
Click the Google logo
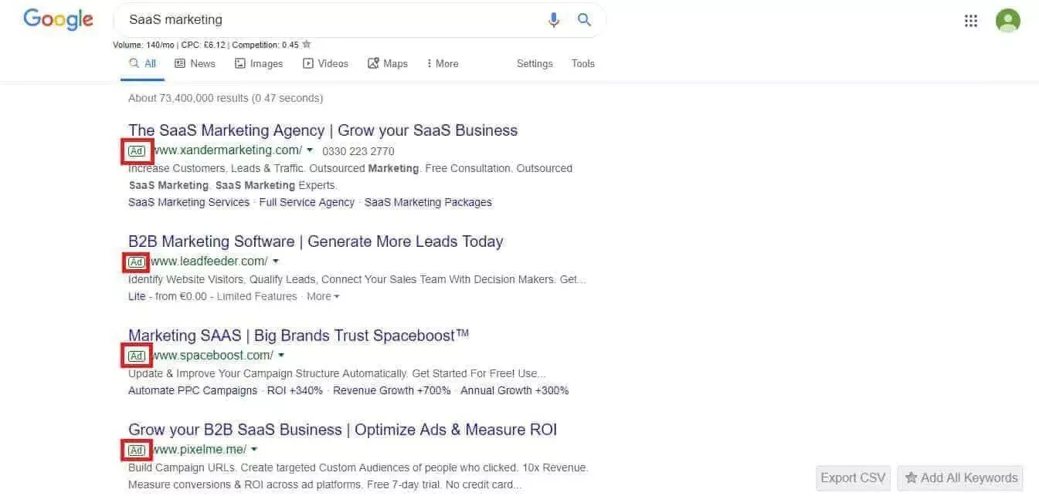58,19
